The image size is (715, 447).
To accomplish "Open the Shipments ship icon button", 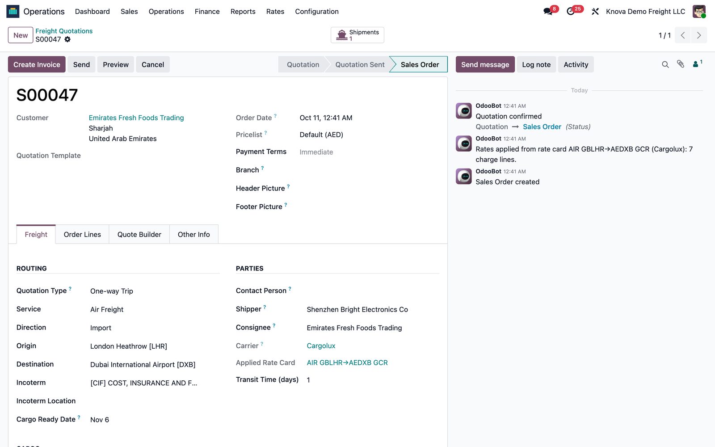I will click(x=357, y=35).
